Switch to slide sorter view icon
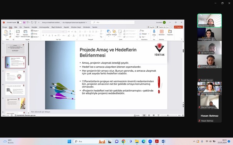Viewport: 233px width, 145px height. [149, 115]
